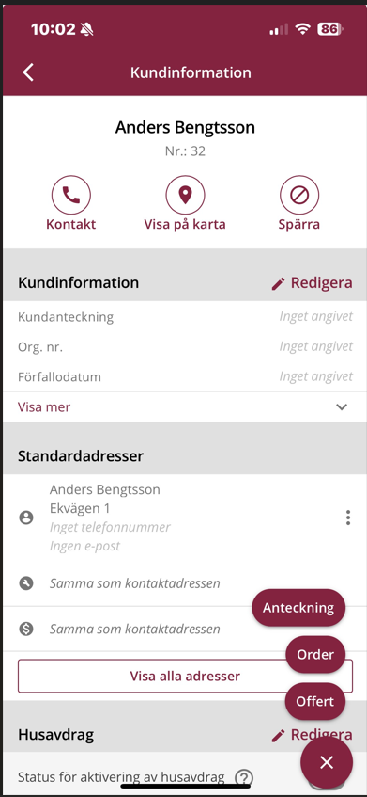
Task: Click the pencil icon beside Kundinformation
Action: pyautogui.click(x=278, y=283)
